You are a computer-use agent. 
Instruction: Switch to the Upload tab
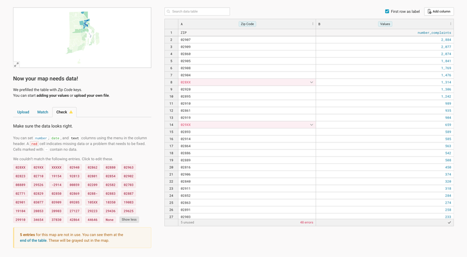[x=23, y=112]
